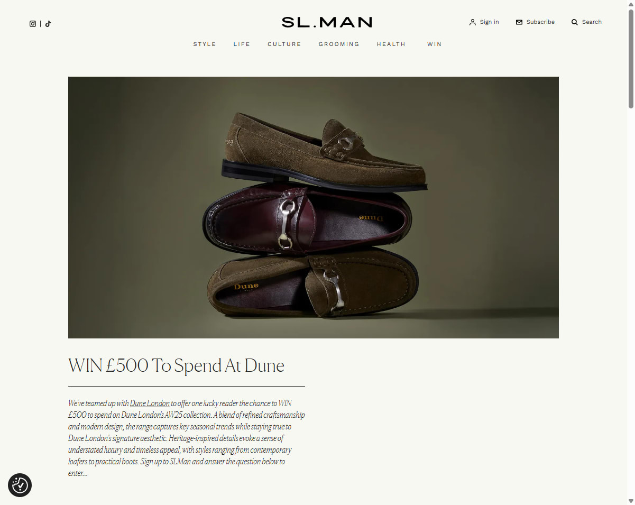Image resolution: width=635 pixels, height=505 pixels.
Task: Click the Subscribe text link
Action: tap(540, 22)
